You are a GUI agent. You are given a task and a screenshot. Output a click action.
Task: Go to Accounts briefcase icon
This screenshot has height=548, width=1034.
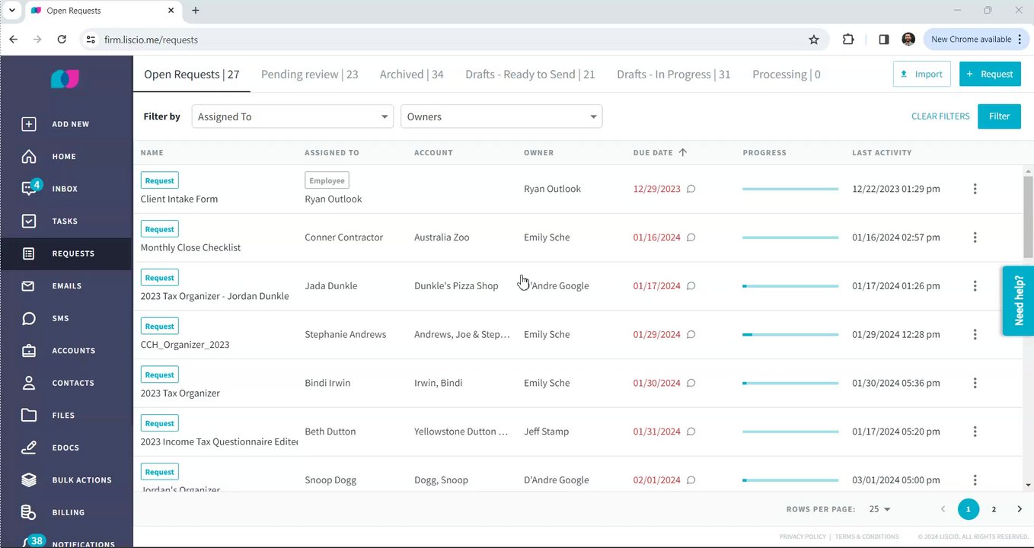click(29, 351)
